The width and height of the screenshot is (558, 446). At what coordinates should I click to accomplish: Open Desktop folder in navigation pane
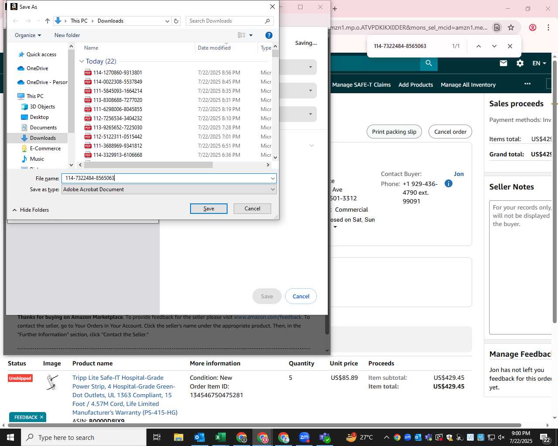tap(39, 117)
